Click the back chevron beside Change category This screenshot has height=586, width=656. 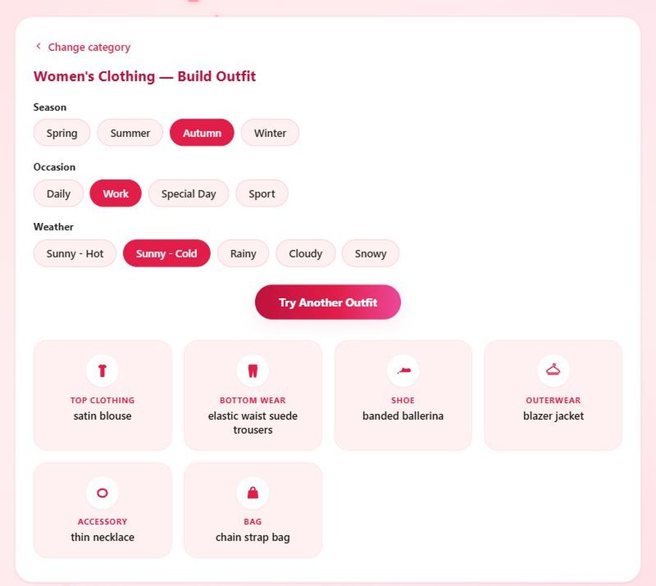click(39, 46)
